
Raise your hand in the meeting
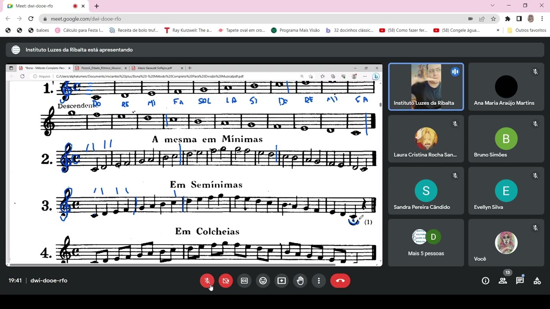coord(300,281)
